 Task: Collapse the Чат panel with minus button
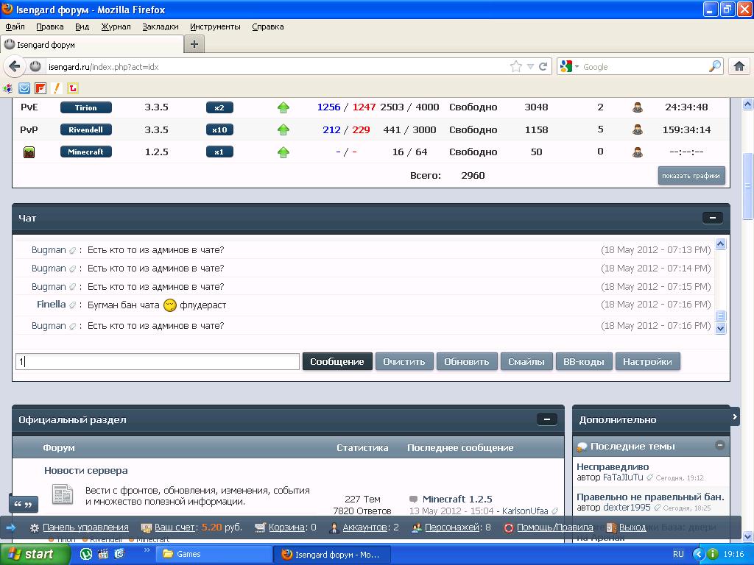tap(713, 218)
